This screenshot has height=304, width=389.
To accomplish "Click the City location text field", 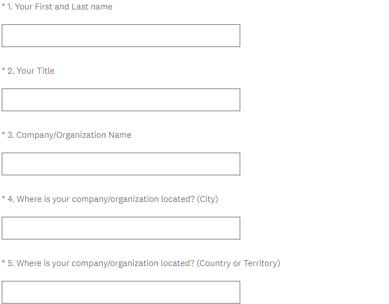I will (121, 228).
